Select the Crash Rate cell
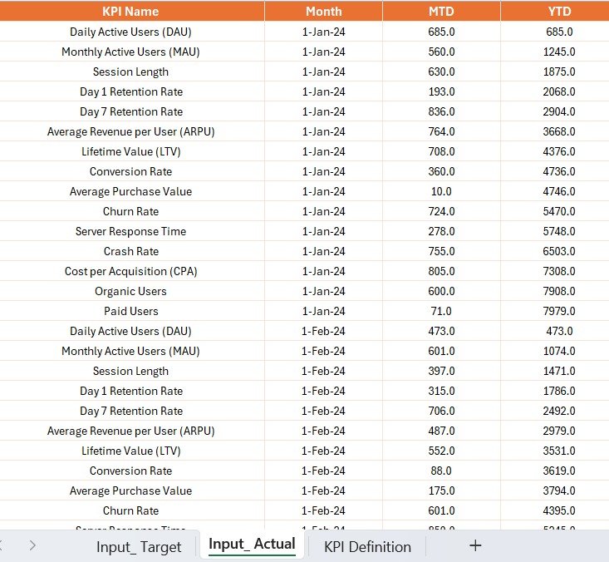Viewport: 609px width, 562px height. pyautogui.click(x=130, y=251)
